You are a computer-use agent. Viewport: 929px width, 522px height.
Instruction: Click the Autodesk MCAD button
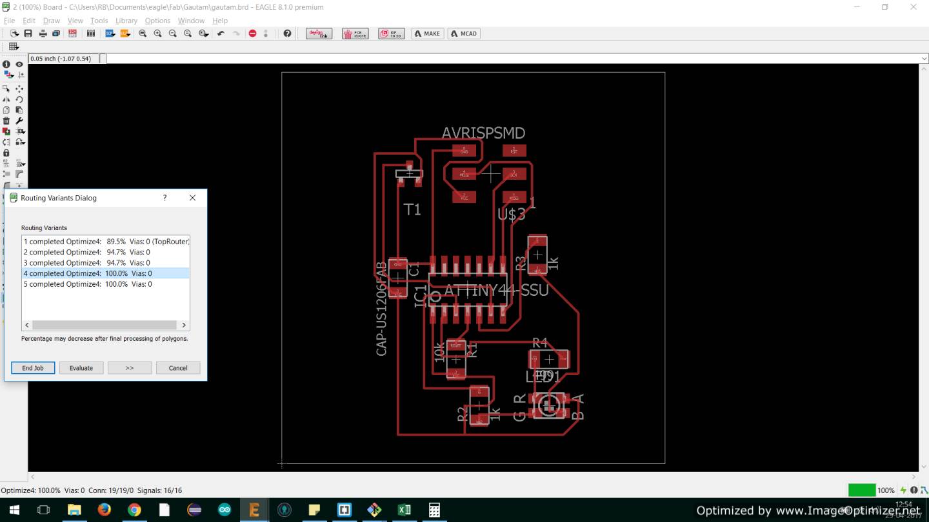464,34
